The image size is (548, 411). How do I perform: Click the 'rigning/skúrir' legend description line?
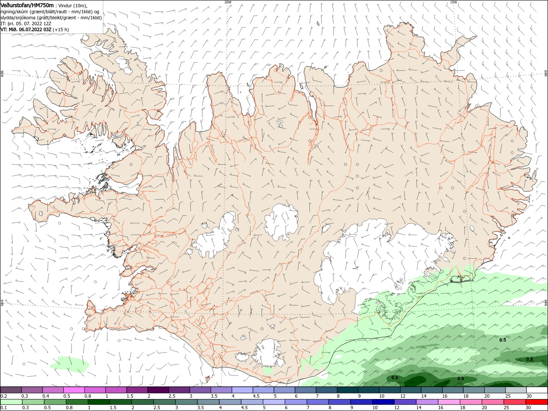coord(50,12)
